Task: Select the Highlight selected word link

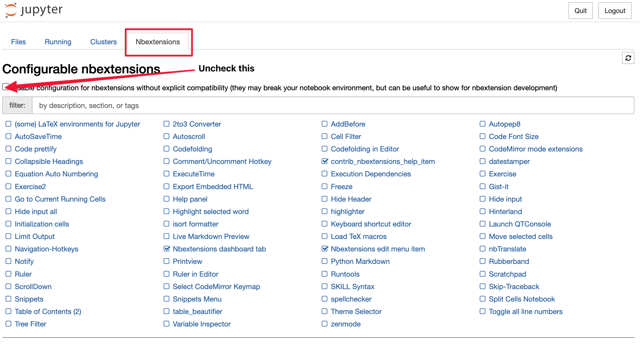Action: (x=211, y=212)
